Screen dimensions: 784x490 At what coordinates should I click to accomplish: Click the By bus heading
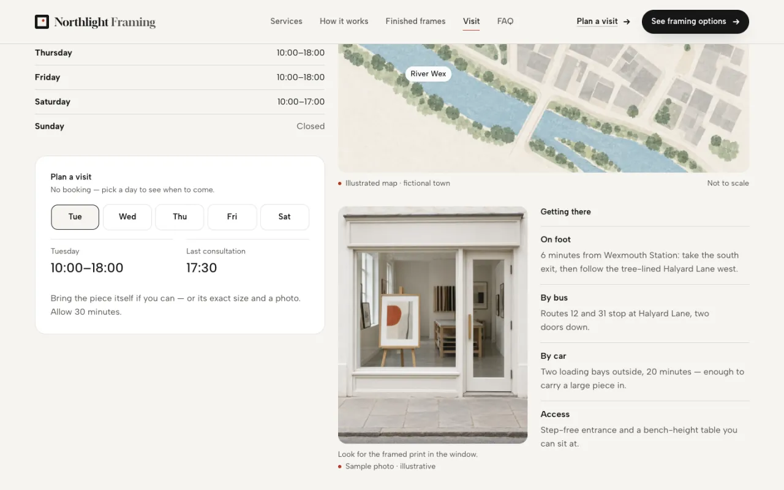click(554, 298)
